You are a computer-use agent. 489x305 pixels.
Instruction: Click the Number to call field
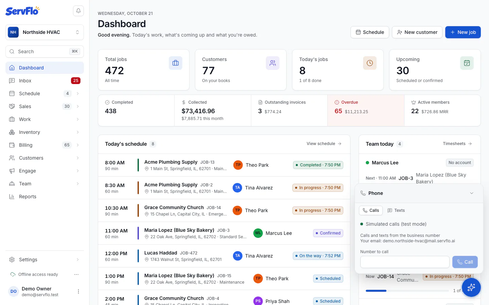pos(405,262)
